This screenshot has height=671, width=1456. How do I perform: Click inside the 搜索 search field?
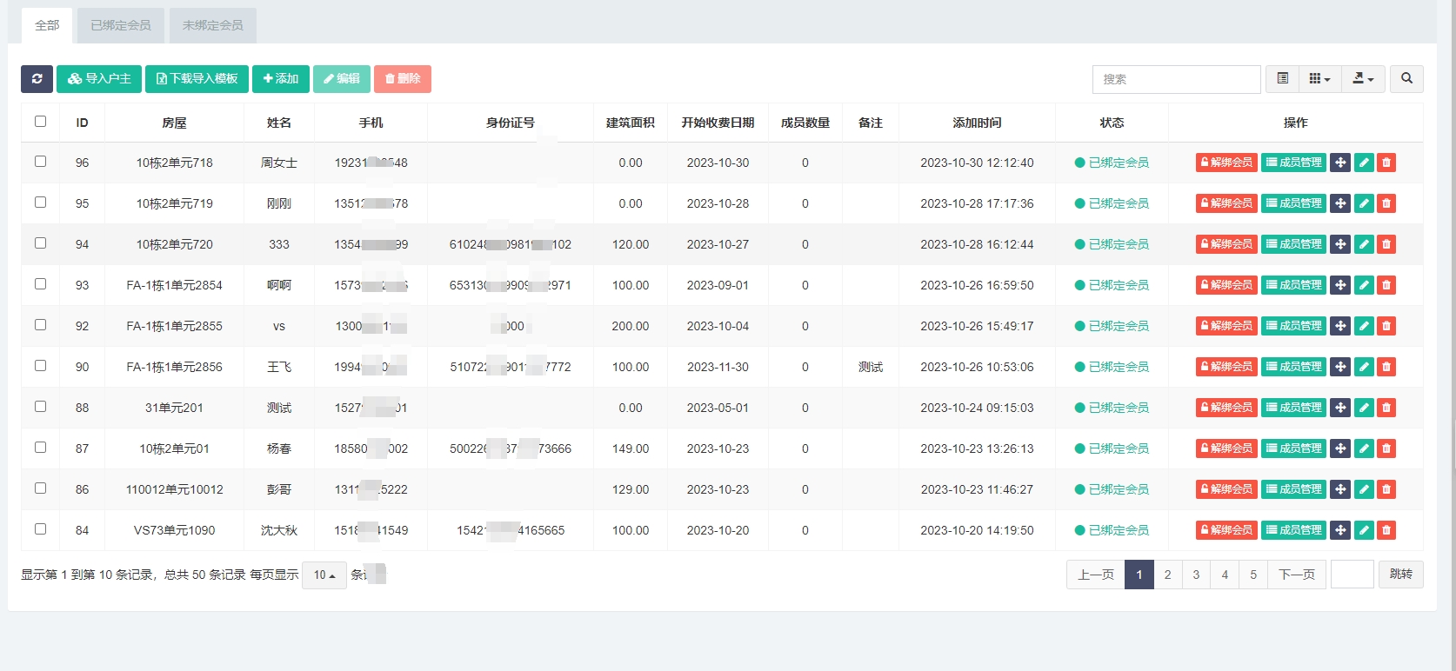tap(1176, 79)
